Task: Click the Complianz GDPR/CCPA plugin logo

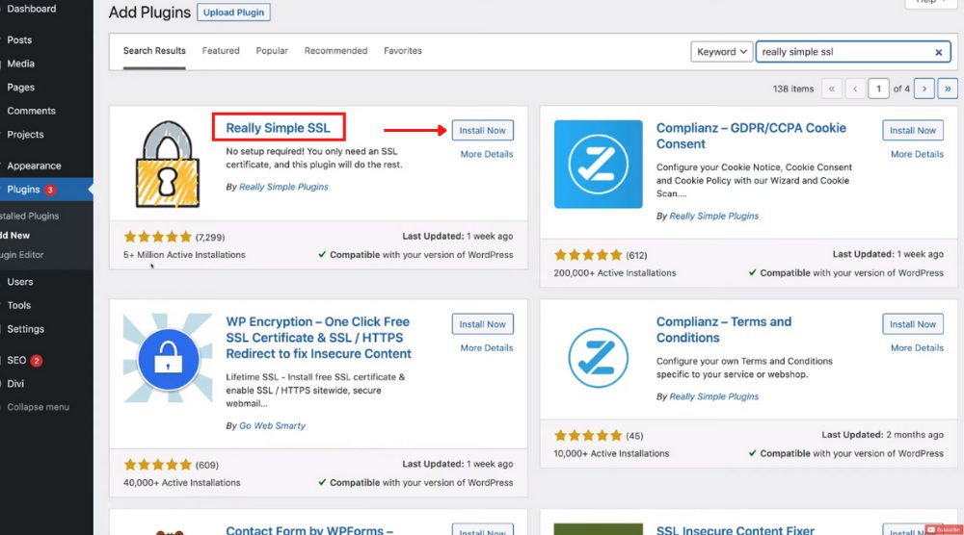Action: (599, 164)
